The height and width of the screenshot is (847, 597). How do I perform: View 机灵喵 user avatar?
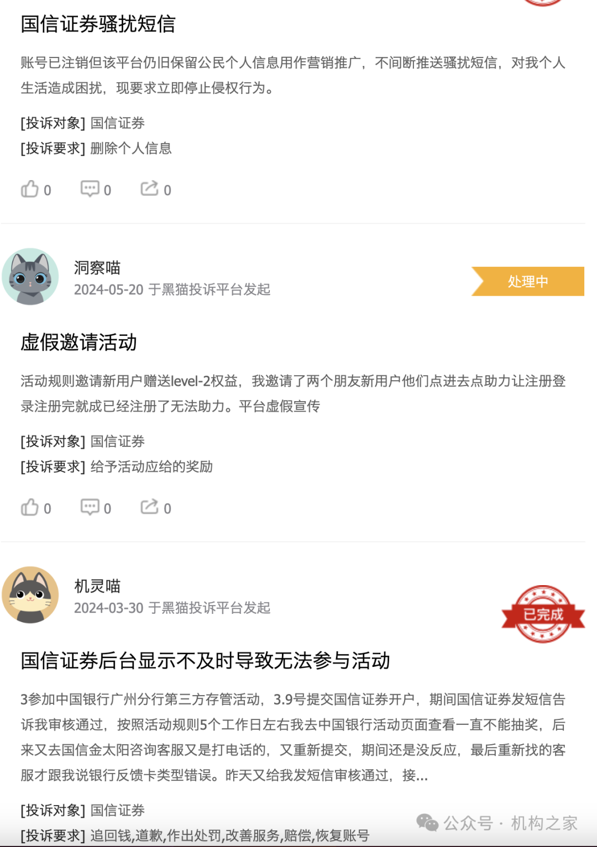point(30,595)
